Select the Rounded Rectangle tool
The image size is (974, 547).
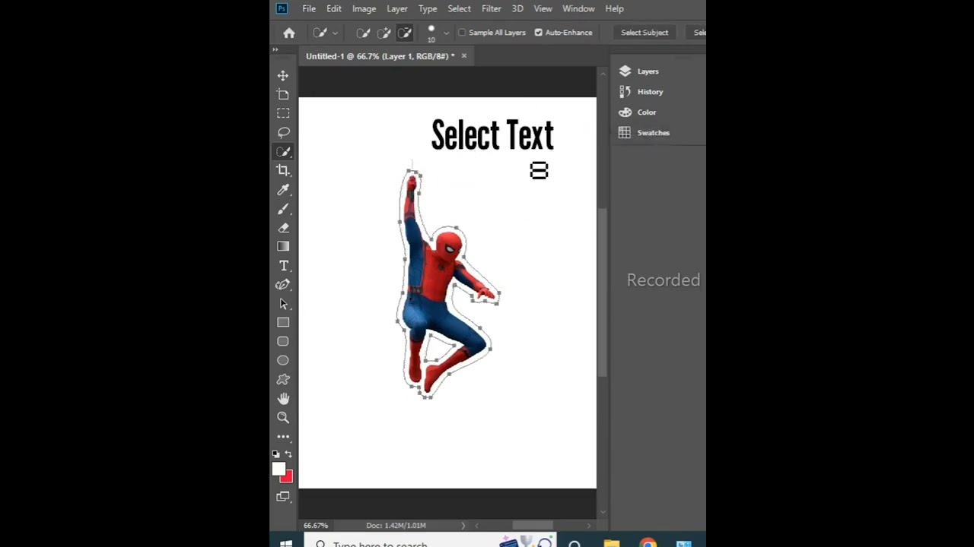coord(283,341)
